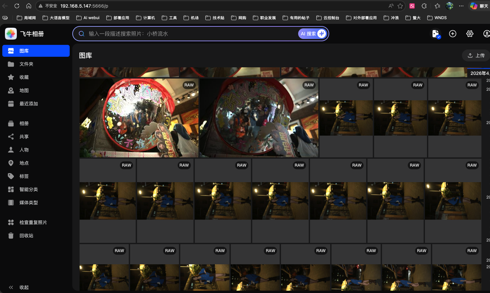
Task: Expand the 大语言模型 bookmark folder
Action: pyautogui.click(x=56, y=18)
